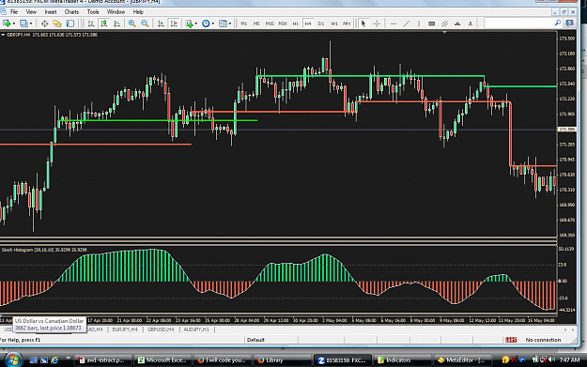Select the Trendline drawing tool
Viewport: 587px width, 367px height.
[x=406, y=23]
